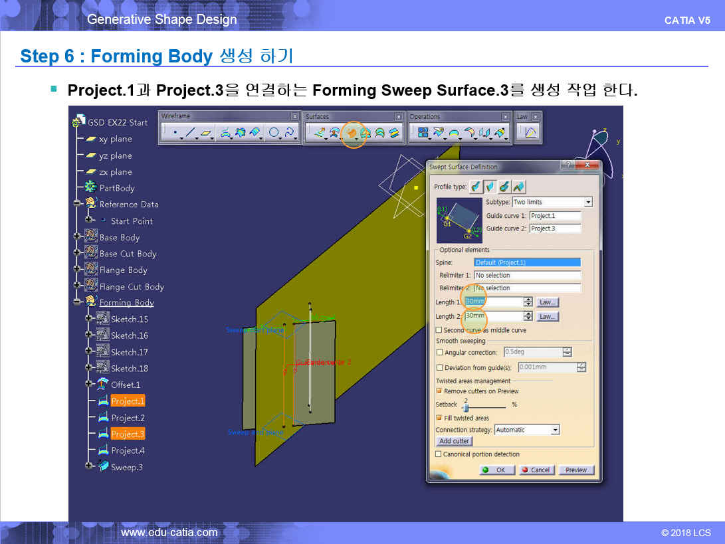Select Project.2 in the specification tree

(x=128, y=418)
